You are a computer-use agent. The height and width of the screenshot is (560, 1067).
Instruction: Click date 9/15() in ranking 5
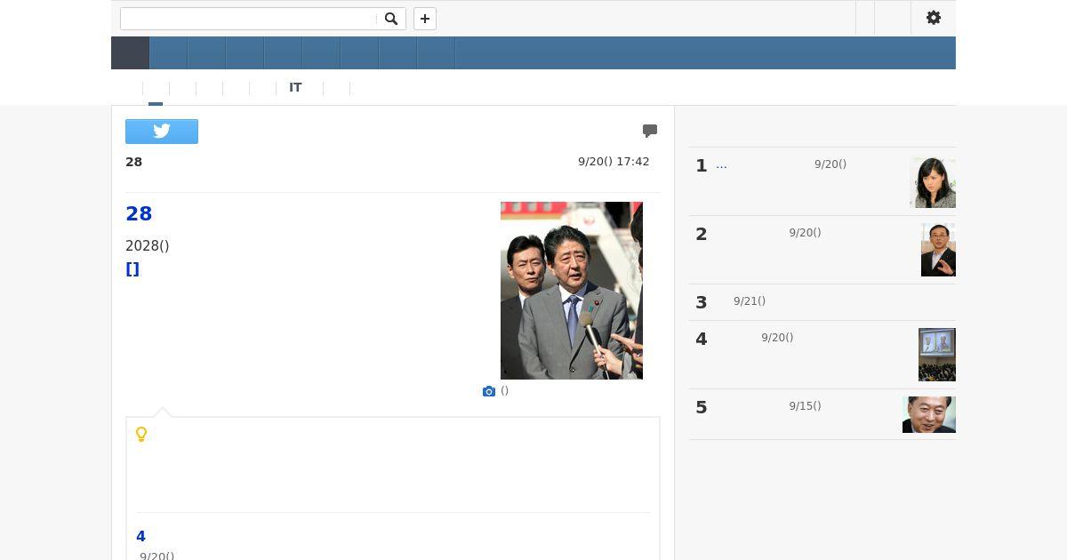[805, 406]
